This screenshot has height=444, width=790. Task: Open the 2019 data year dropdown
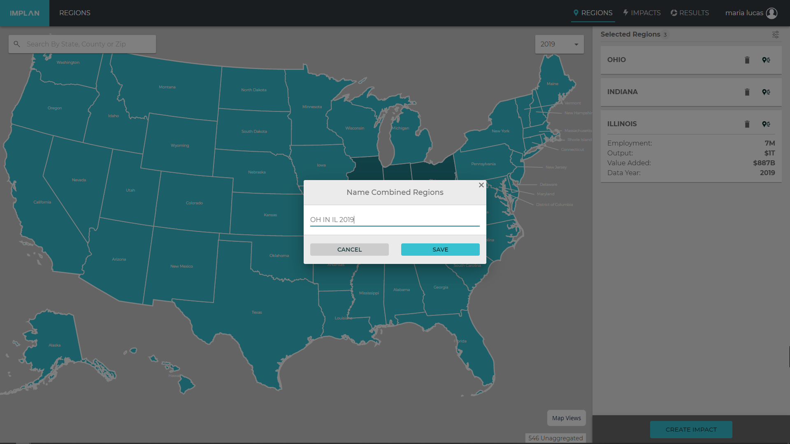pos(559,44)
